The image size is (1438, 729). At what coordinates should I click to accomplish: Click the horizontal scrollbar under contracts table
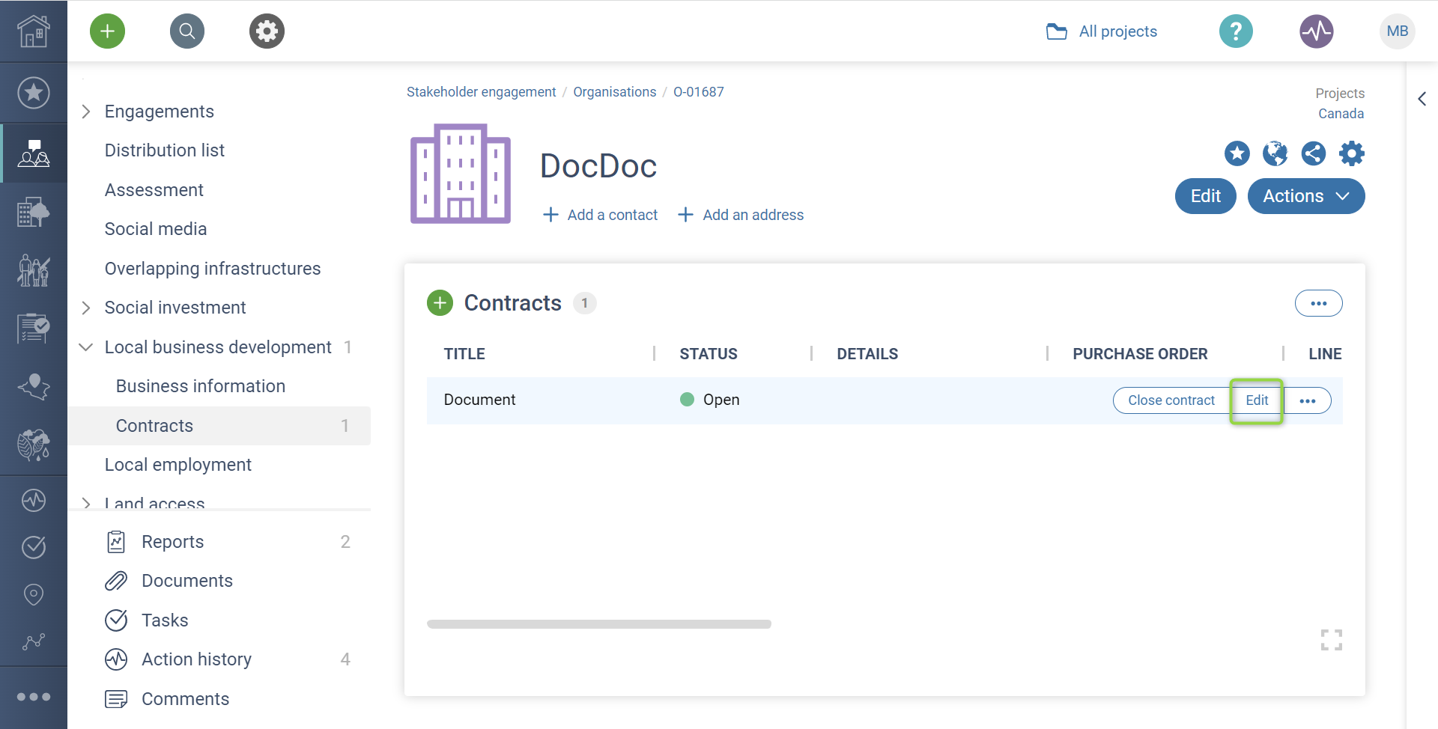[x=599, y=624]
